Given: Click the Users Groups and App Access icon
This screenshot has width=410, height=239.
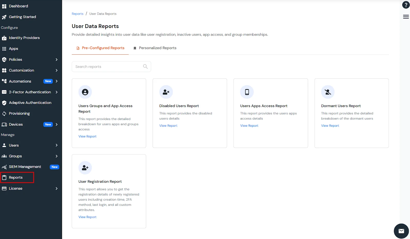Looking at the screenshot, I should click(85, 92).
